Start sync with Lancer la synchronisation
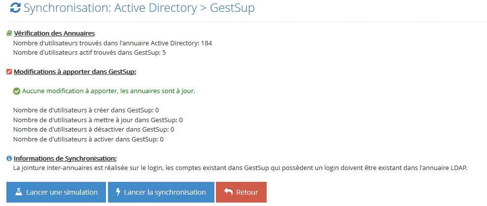The image size is (487, 206). pos(161,192)
